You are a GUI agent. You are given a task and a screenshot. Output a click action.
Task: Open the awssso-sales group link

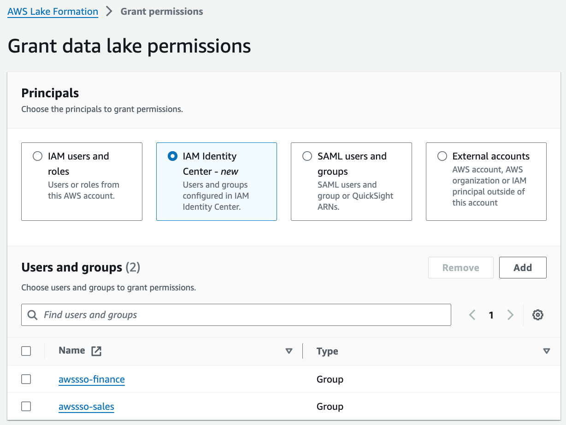86,407
